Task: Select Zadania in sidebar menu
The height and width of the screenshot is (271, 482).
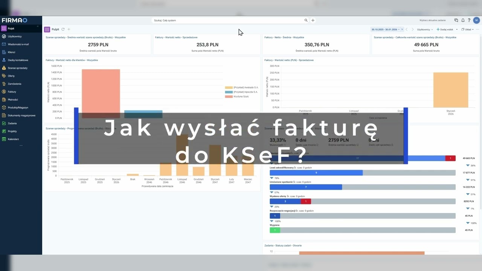Action: tap(12, 123)
